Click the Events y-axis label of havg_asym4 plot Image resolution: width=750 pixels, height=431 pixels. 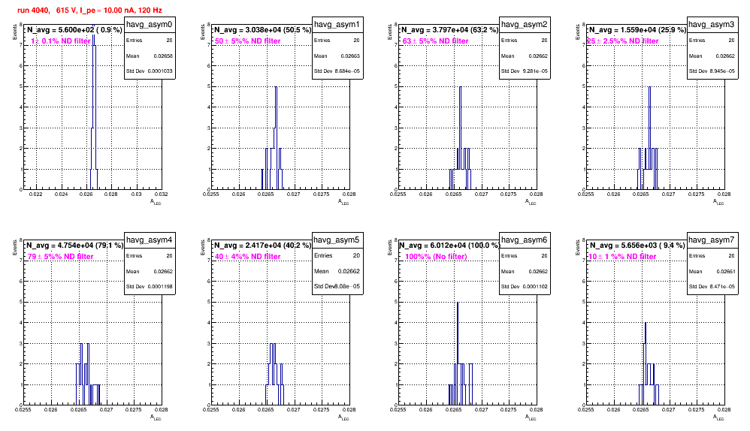pos(15,247)
